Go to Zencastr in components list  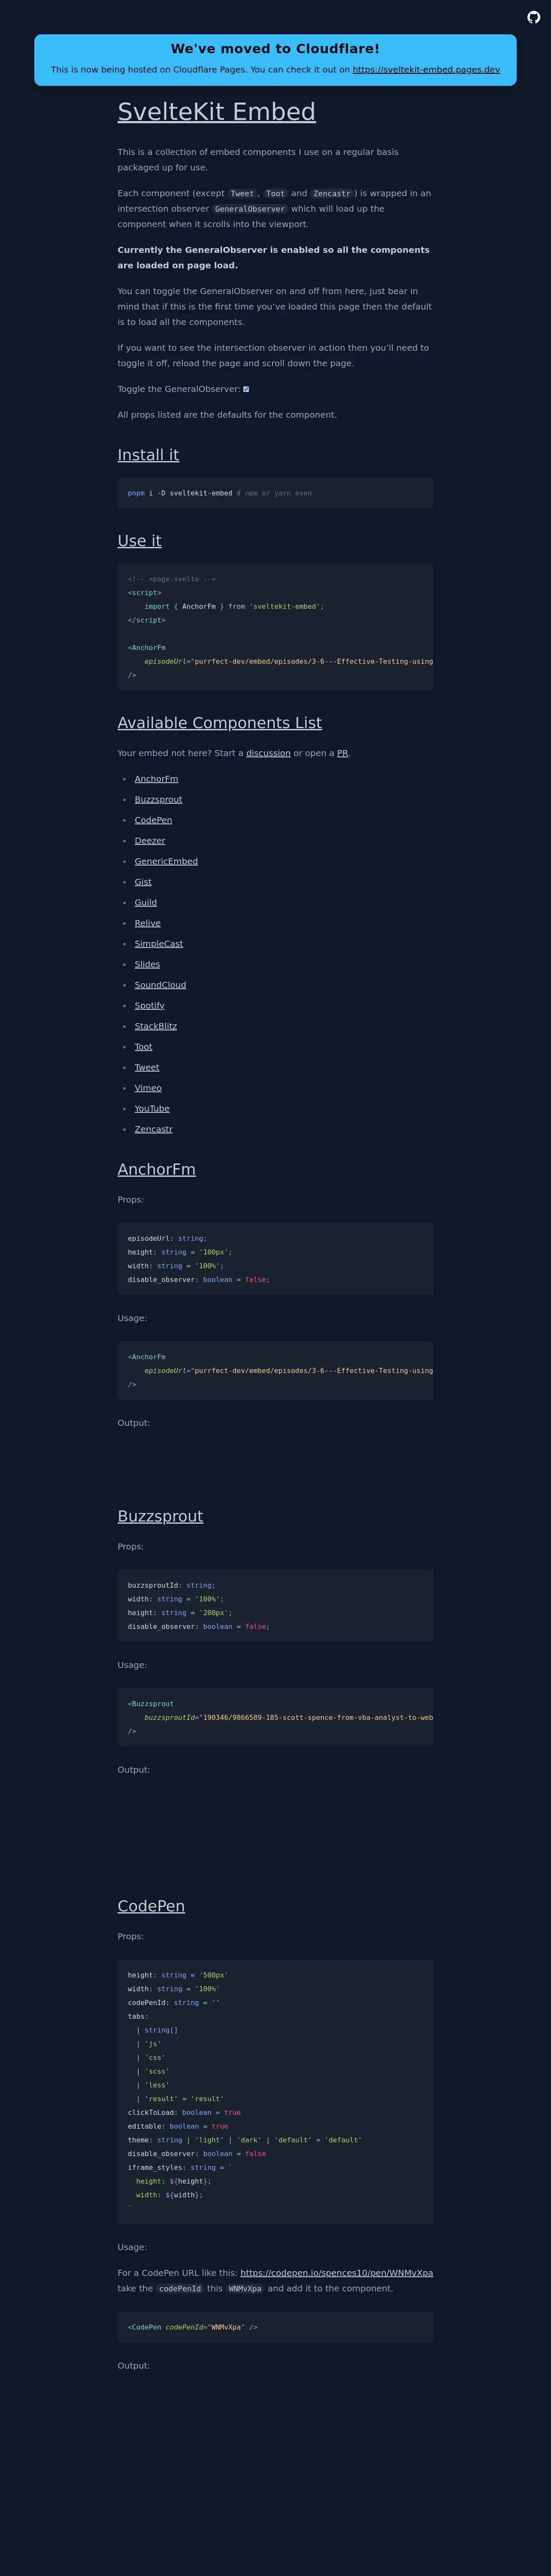point(154,1129)
